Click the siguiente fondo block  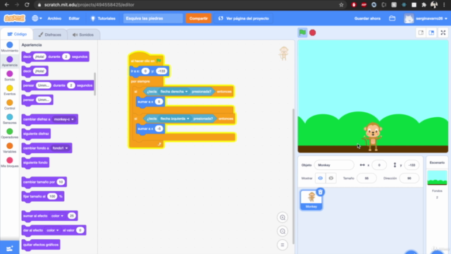pyautogui.click(x=35, y=163)
